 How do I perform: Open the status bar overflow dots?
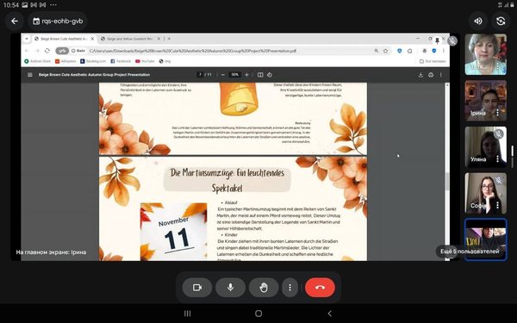pos(53,5)
